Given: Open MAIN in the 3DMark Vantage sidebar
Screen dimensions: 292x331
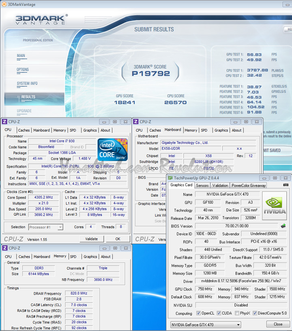Looking at the screenshot, I should [x=21, y=55].
